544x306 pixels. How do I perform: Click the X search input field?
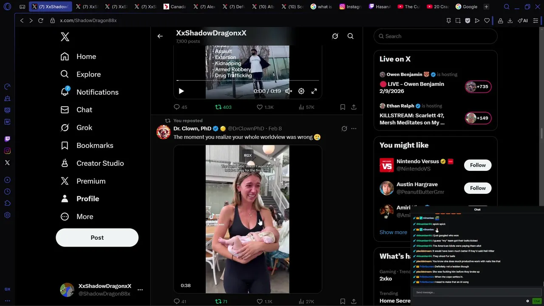(436, 36)
